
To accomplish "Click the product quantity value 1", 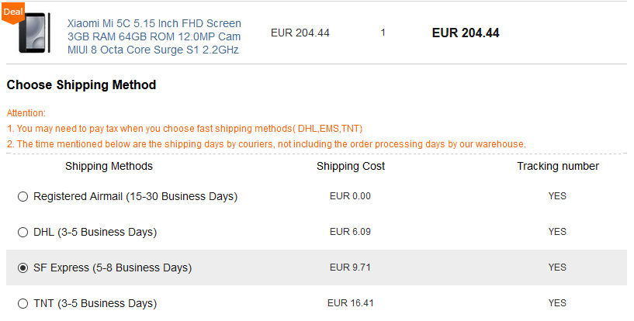I will (x=383, y=33).
